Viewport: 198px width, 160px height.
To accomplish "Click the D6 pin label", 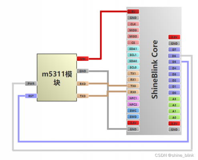I will pos(174,56).
